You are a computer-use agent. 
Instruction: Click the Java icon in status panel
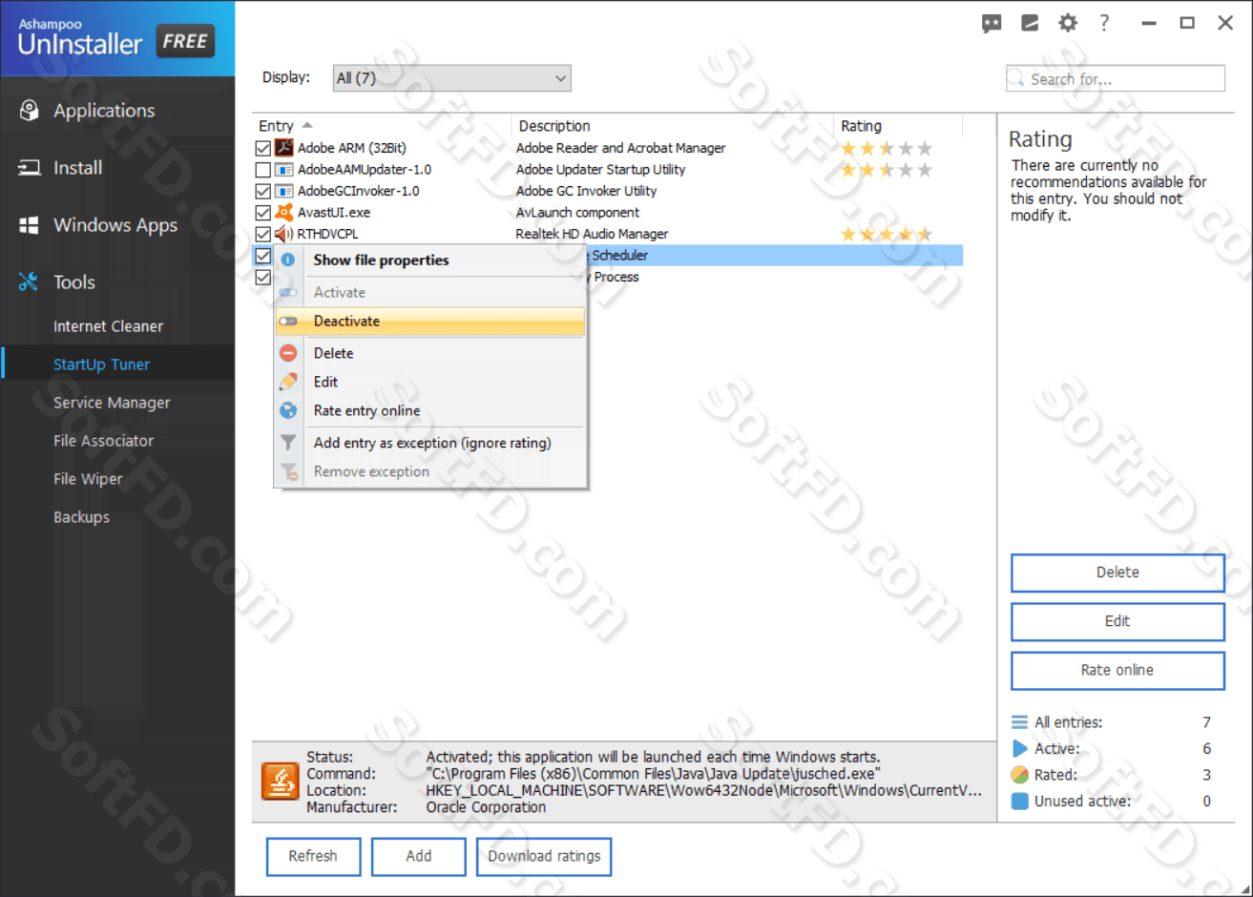tap(280, 782)
